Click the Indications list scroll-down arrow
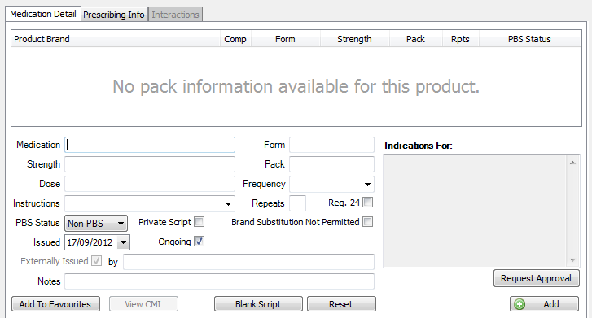Image resolution: width=592 pixels, height=318 pixels. (572, 260)
